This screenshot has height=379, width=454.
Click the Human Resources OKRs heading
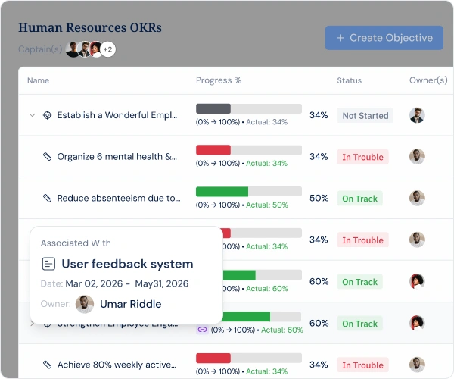90,27
